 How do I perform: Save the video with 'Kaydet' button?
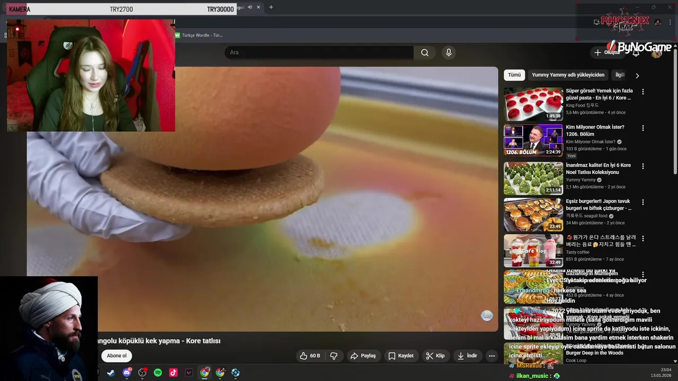click(401, 356)
